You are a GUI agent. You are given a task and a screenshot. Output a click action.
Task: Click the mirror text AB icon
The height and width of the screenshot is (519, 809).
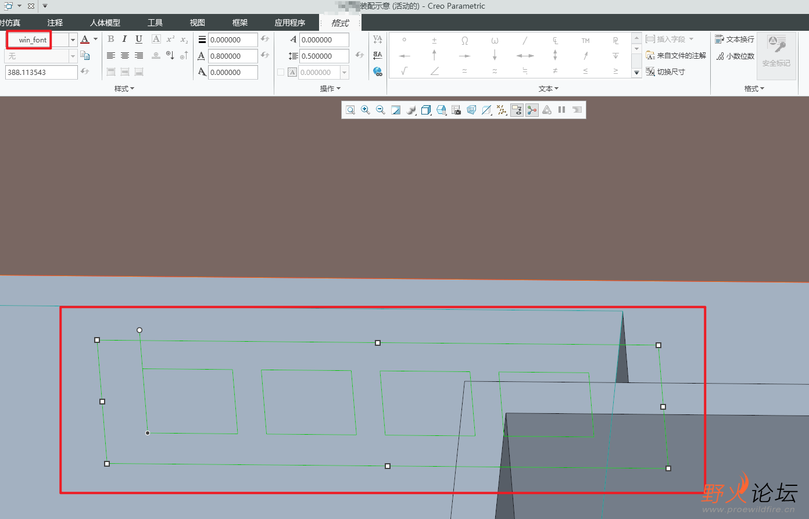(x=378, y=55)
